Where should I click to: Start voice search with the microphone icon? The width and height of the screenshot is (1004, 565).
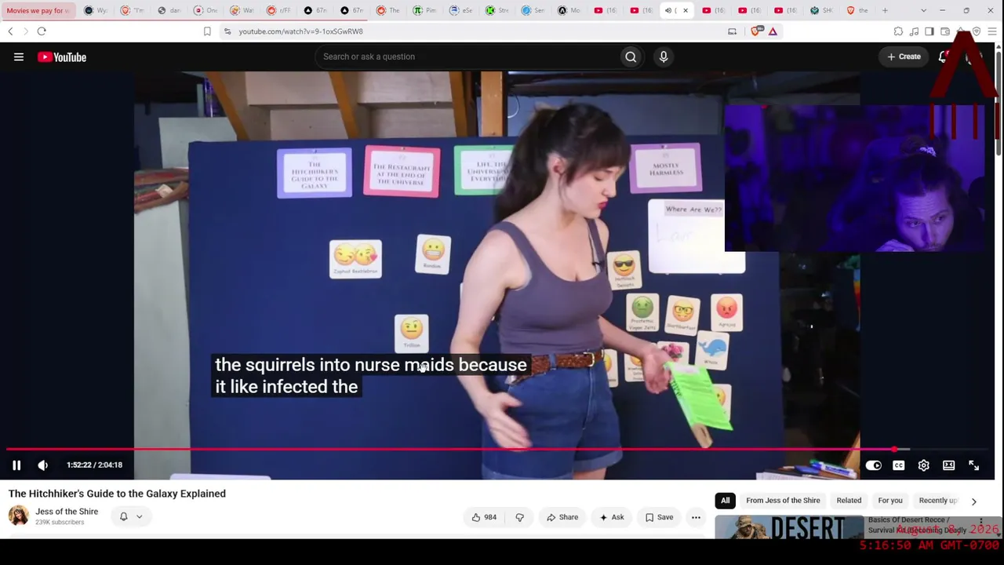coord(664,56)
